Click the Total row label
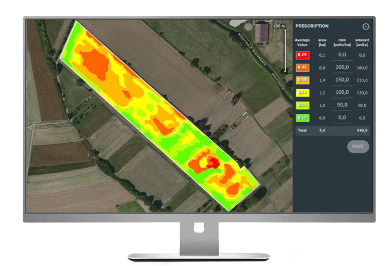The height and width of the screenshot is (266, 388). point(302,130)
